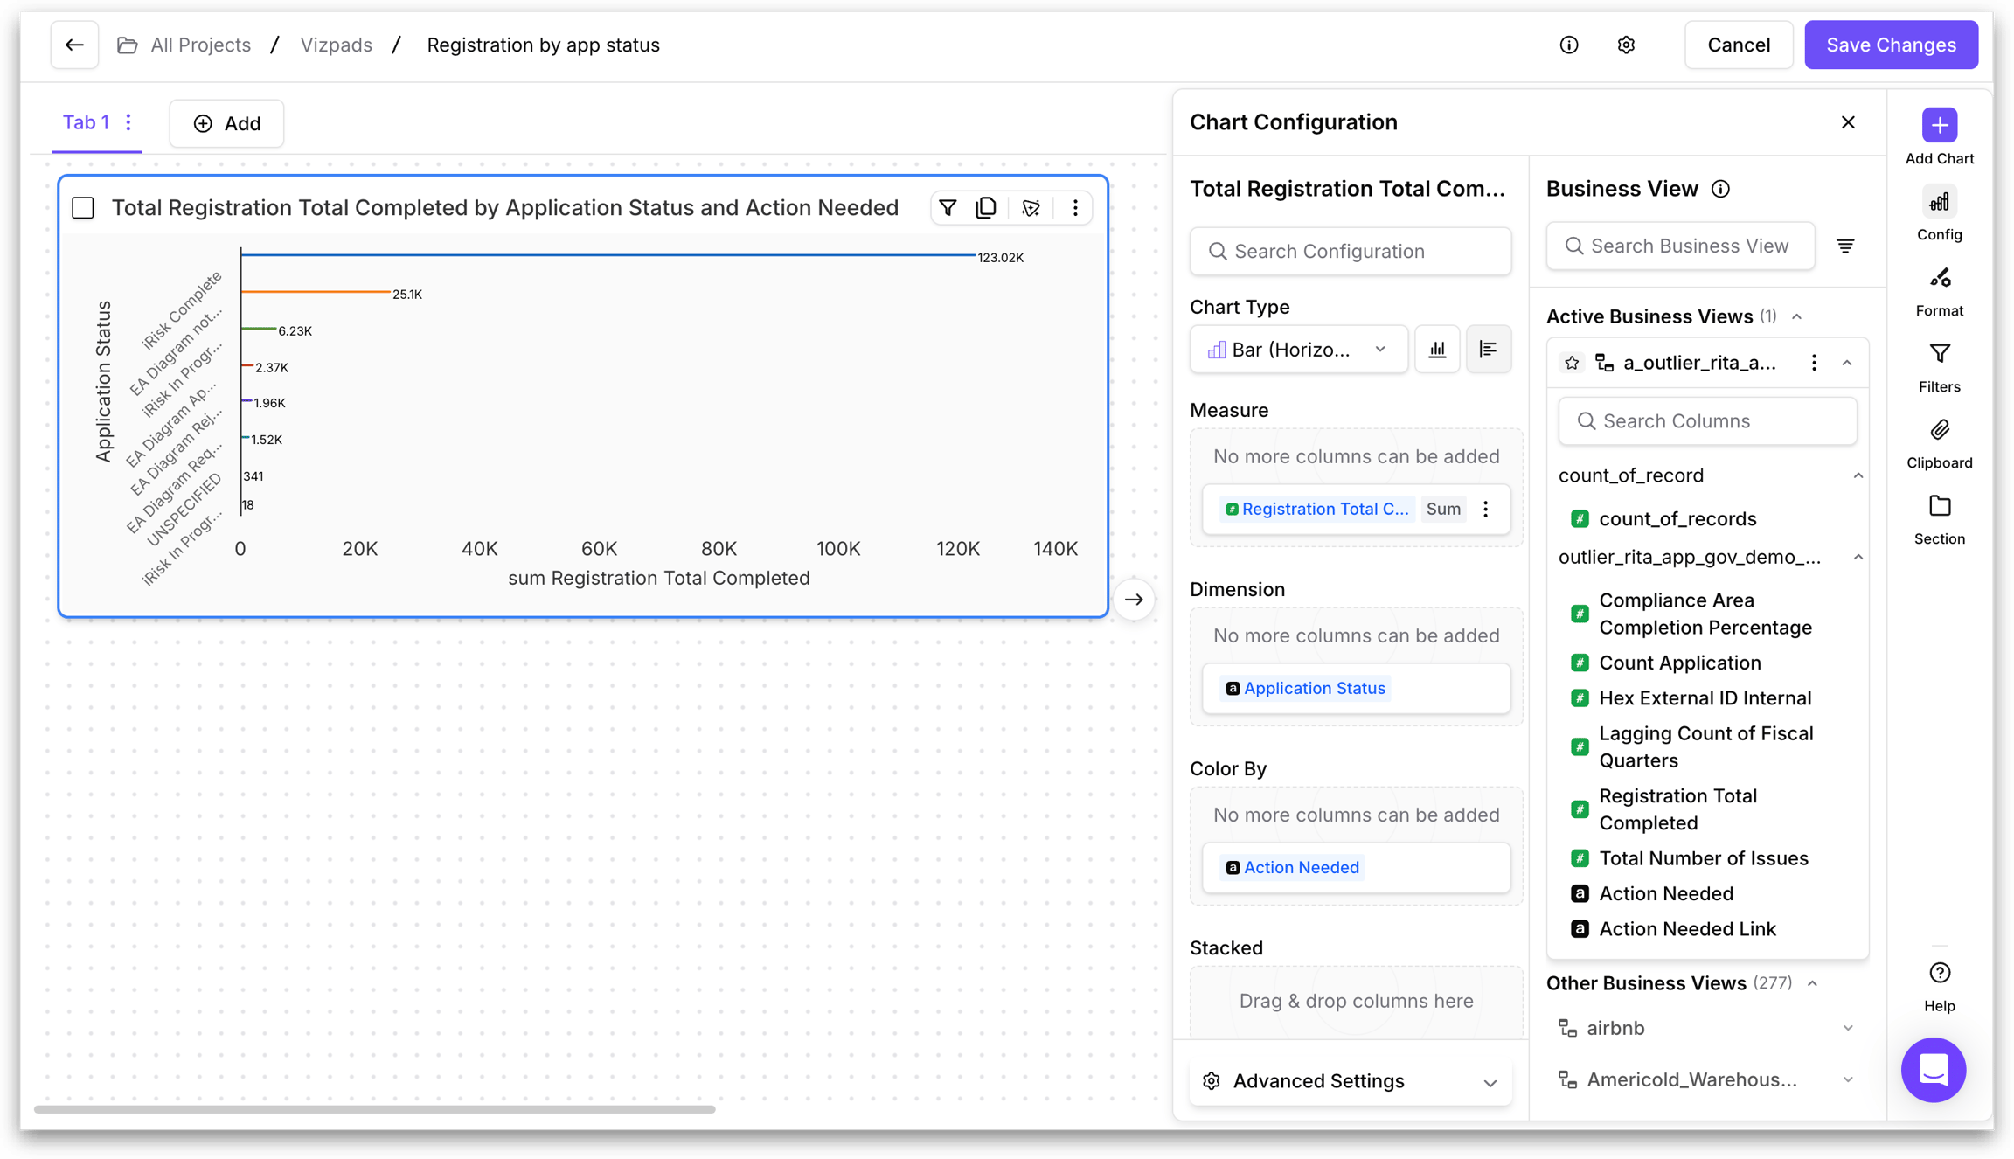This screenshot has height=1159, width=2014.
Task: Click the Cancel button
Action: point(1738,45)
